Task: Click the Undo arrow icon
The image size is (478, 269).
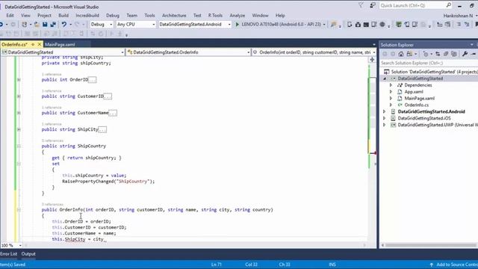Action: click(64, 24)
